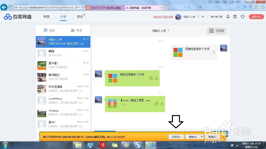Click 打开(O) in download bar

pos(176,137)
